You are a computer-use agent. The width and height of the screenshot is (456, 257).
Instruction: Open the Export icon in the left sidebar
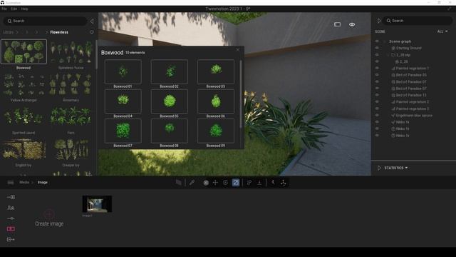pos(11,239)
